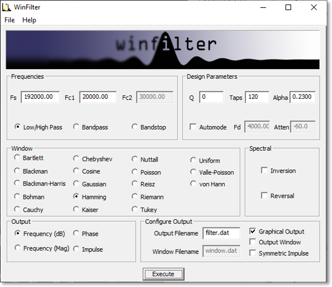Click the Output Filename text box

pos(221,233)
